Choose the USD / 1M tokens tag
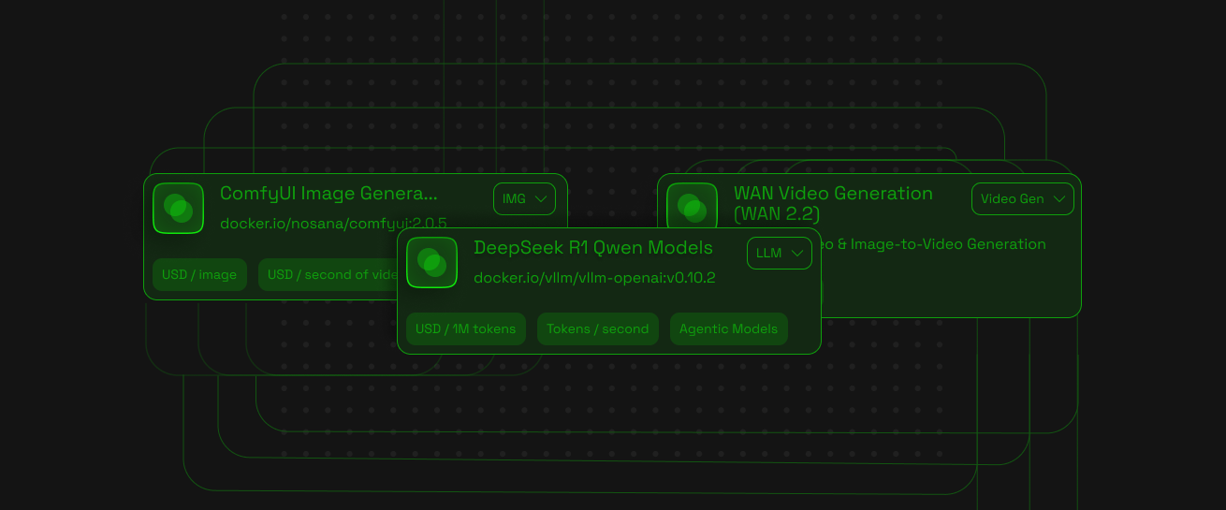1226x510 pixels. (x=465, y=329)
